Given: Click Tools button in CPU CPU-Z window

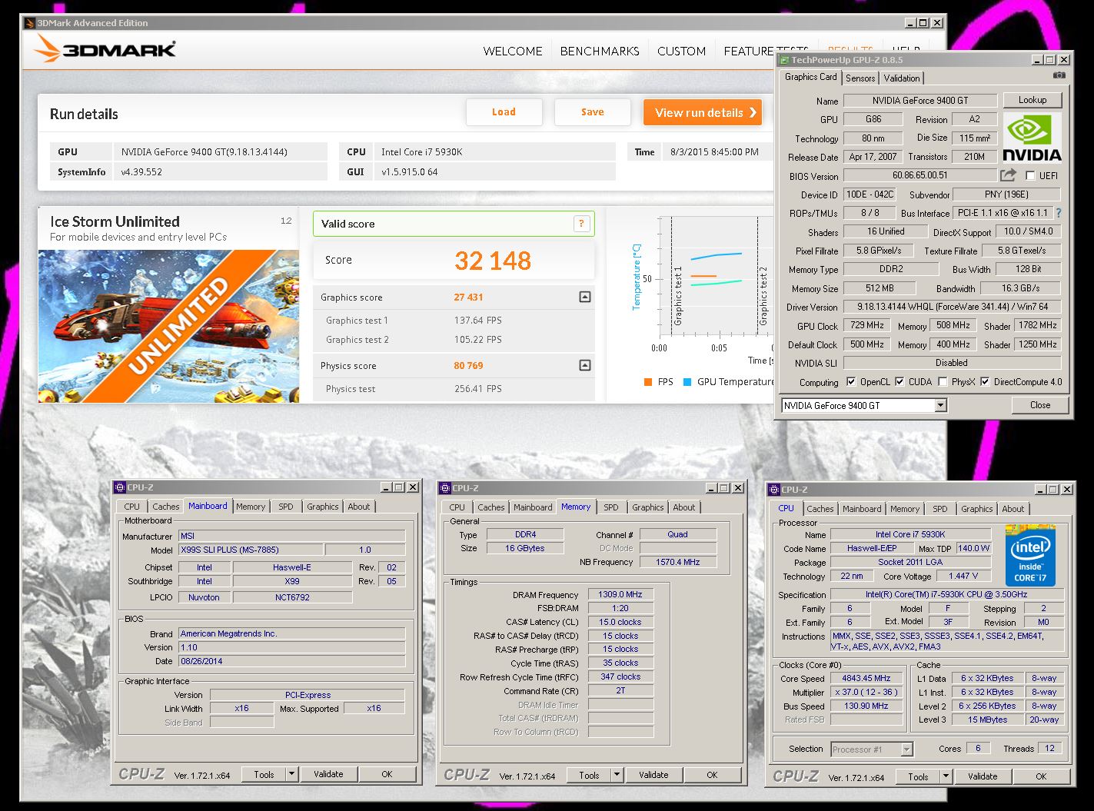Looking at the screenshot, I should pyautogui.click(x=919, y=777).
